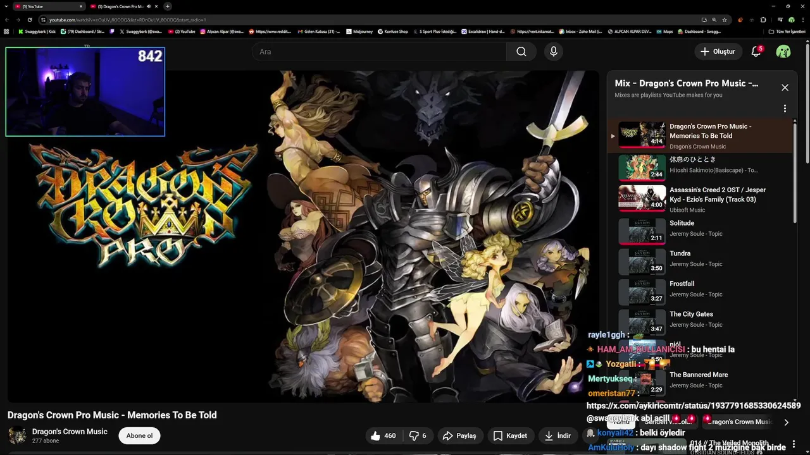This screenshot has width=810, height=455.
Task: Like the video with thumbs up
Action: 383,435
